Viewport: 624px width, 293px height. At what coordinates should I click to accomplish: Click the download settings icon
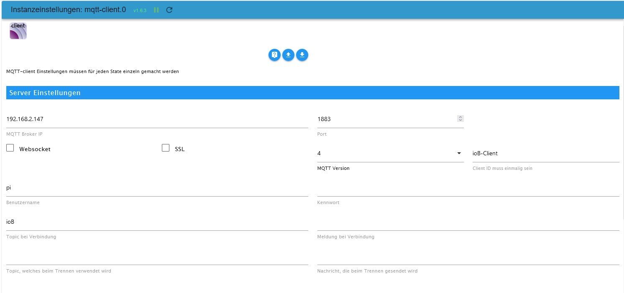point(302,55)
